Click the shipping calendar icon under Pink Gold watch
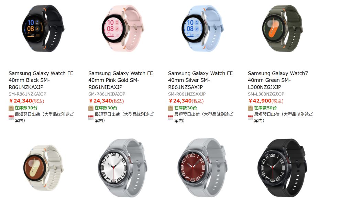This screenshot has width=352, height=198. [x=91, y=118]
